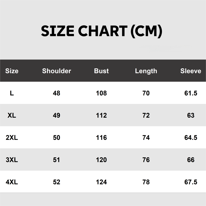Select the Sleeve column header
Screen dimensions: 206x206
point(191,71)
